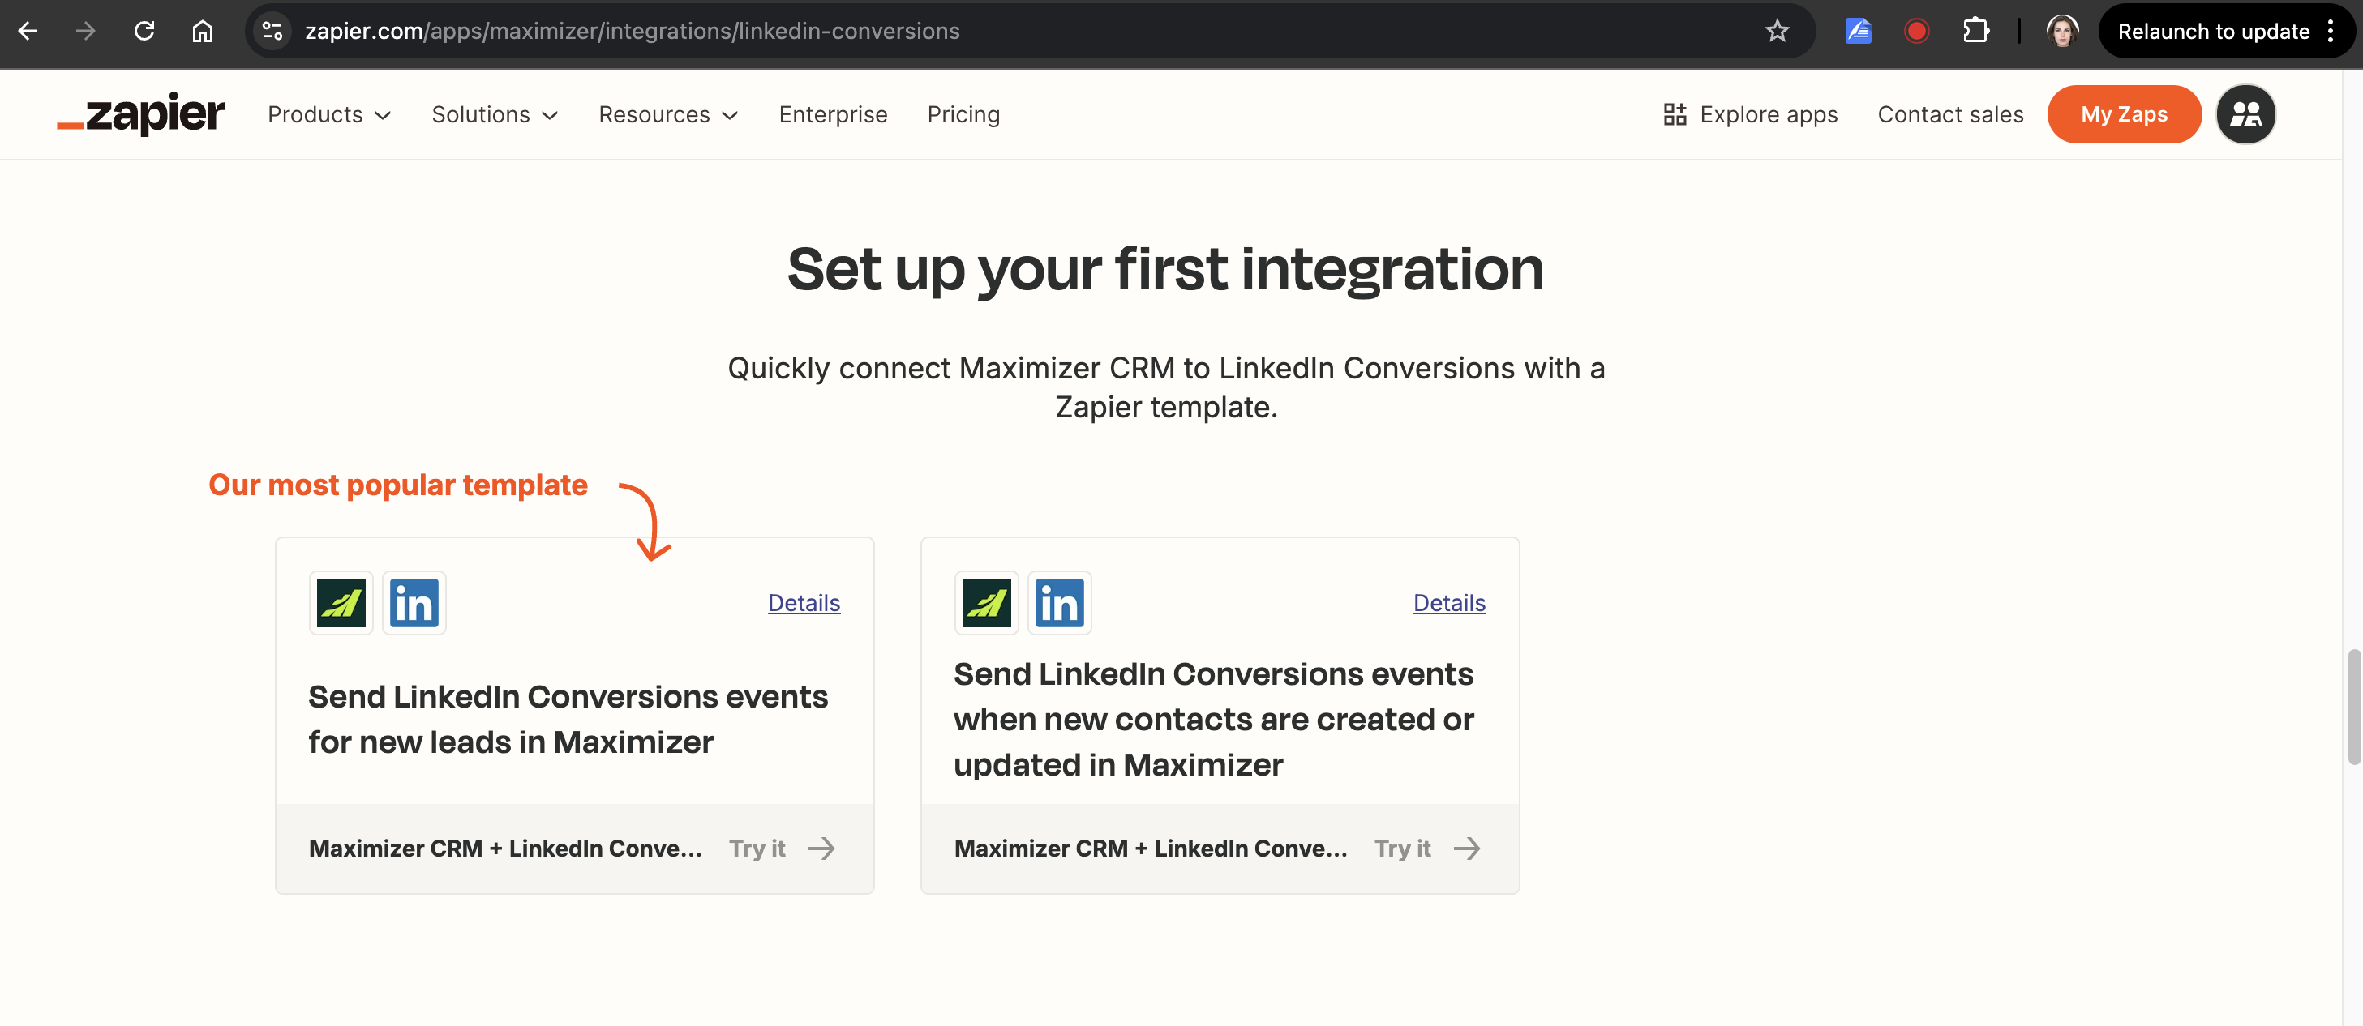Image resolution: width=2363 pixels, height=1026 pixels.
Task: Expand the Solutions dropdown menu
Action: (x=495, y=113)
